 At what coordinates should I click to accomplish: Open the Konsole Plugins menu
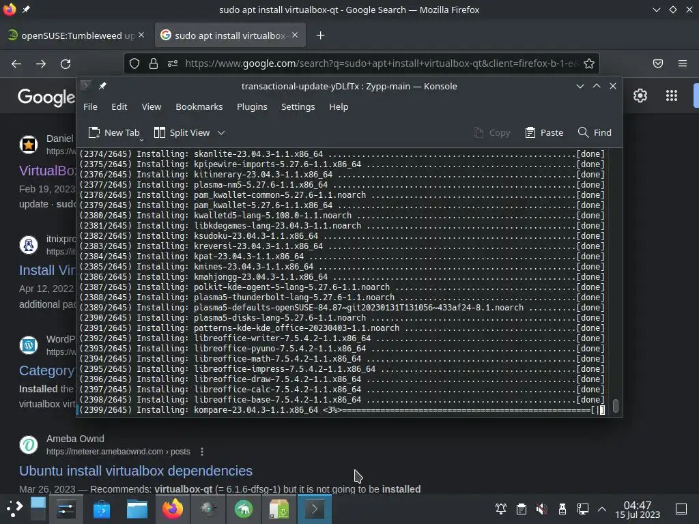252,106
